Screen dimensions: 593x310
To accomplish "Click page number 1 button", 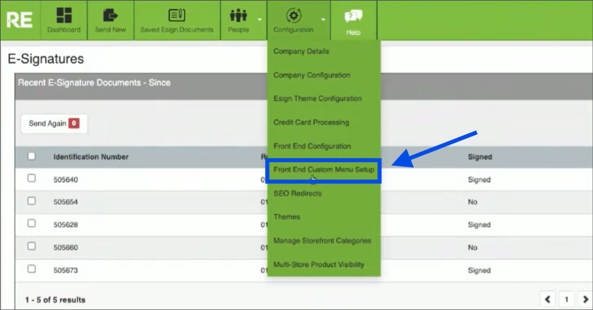I will [566, 300].
